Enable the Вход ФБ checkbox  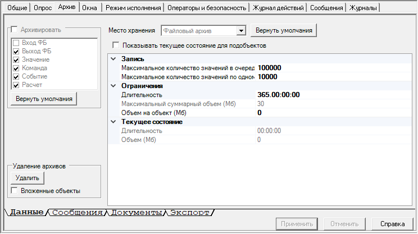(x=16, y=43)
